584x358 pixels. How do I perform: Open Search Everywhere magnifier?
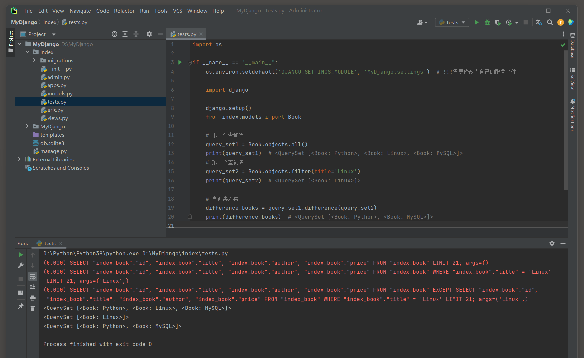550,22
